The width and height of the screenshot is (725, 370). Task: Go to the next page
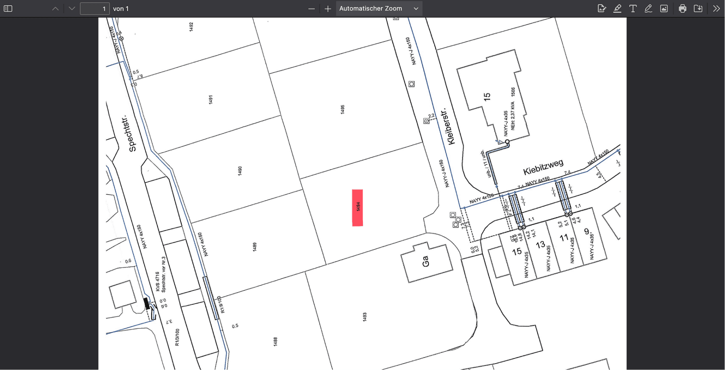(72, 8)
